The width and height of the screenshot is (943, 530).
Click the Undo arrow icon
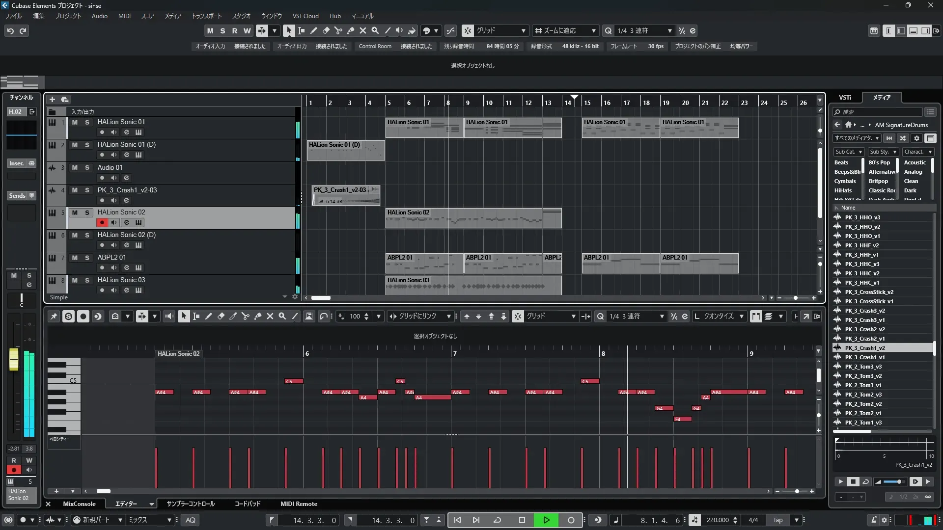(x=10, y=31)
